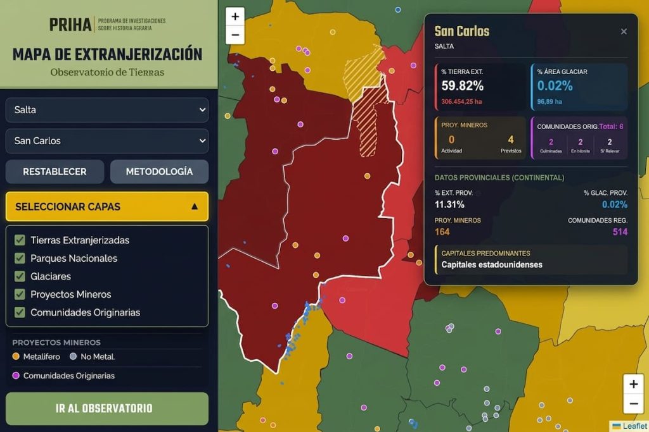Click bottom-right plus zoom button

[633, 384]
